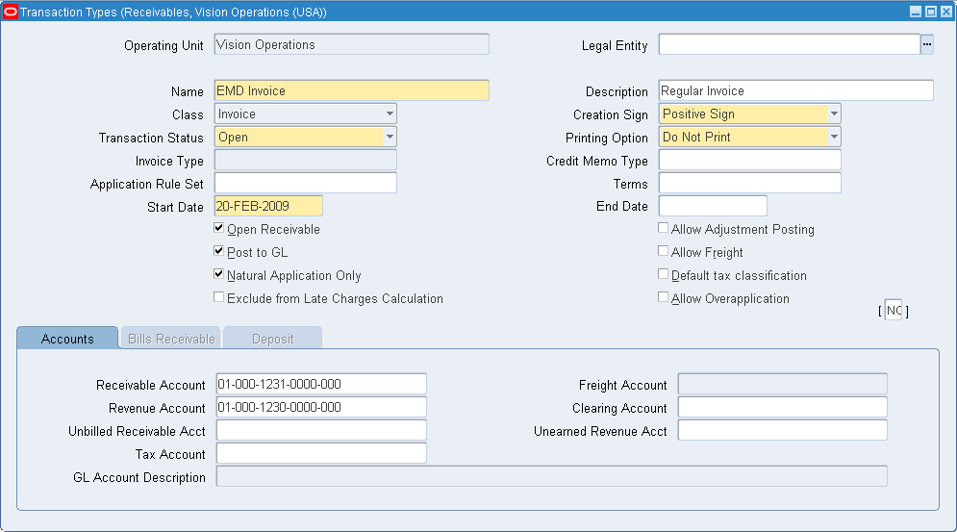Click the Terms input field
957x532 pixels.
pyautogui.click(x=749, y=183)
